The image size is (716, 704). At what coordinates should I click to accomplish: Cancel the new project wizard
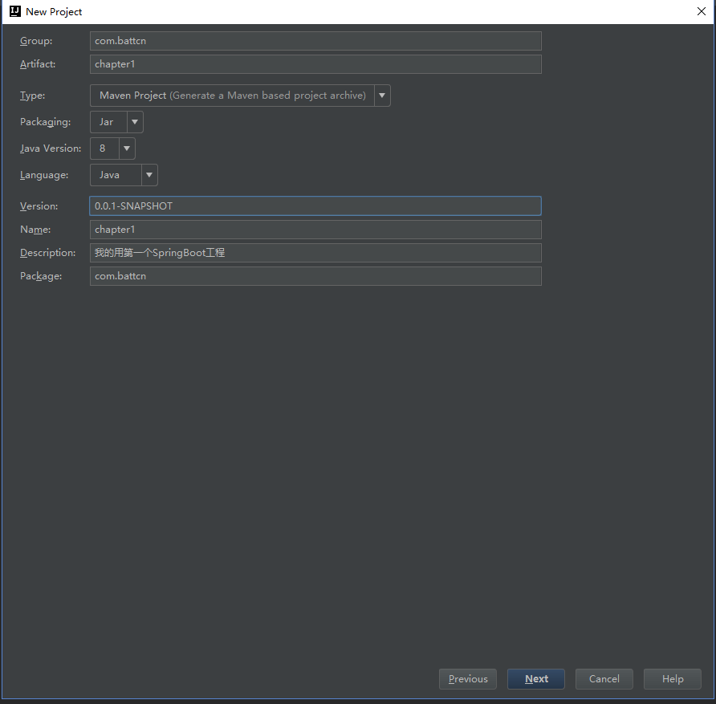(x=604, y=679)
